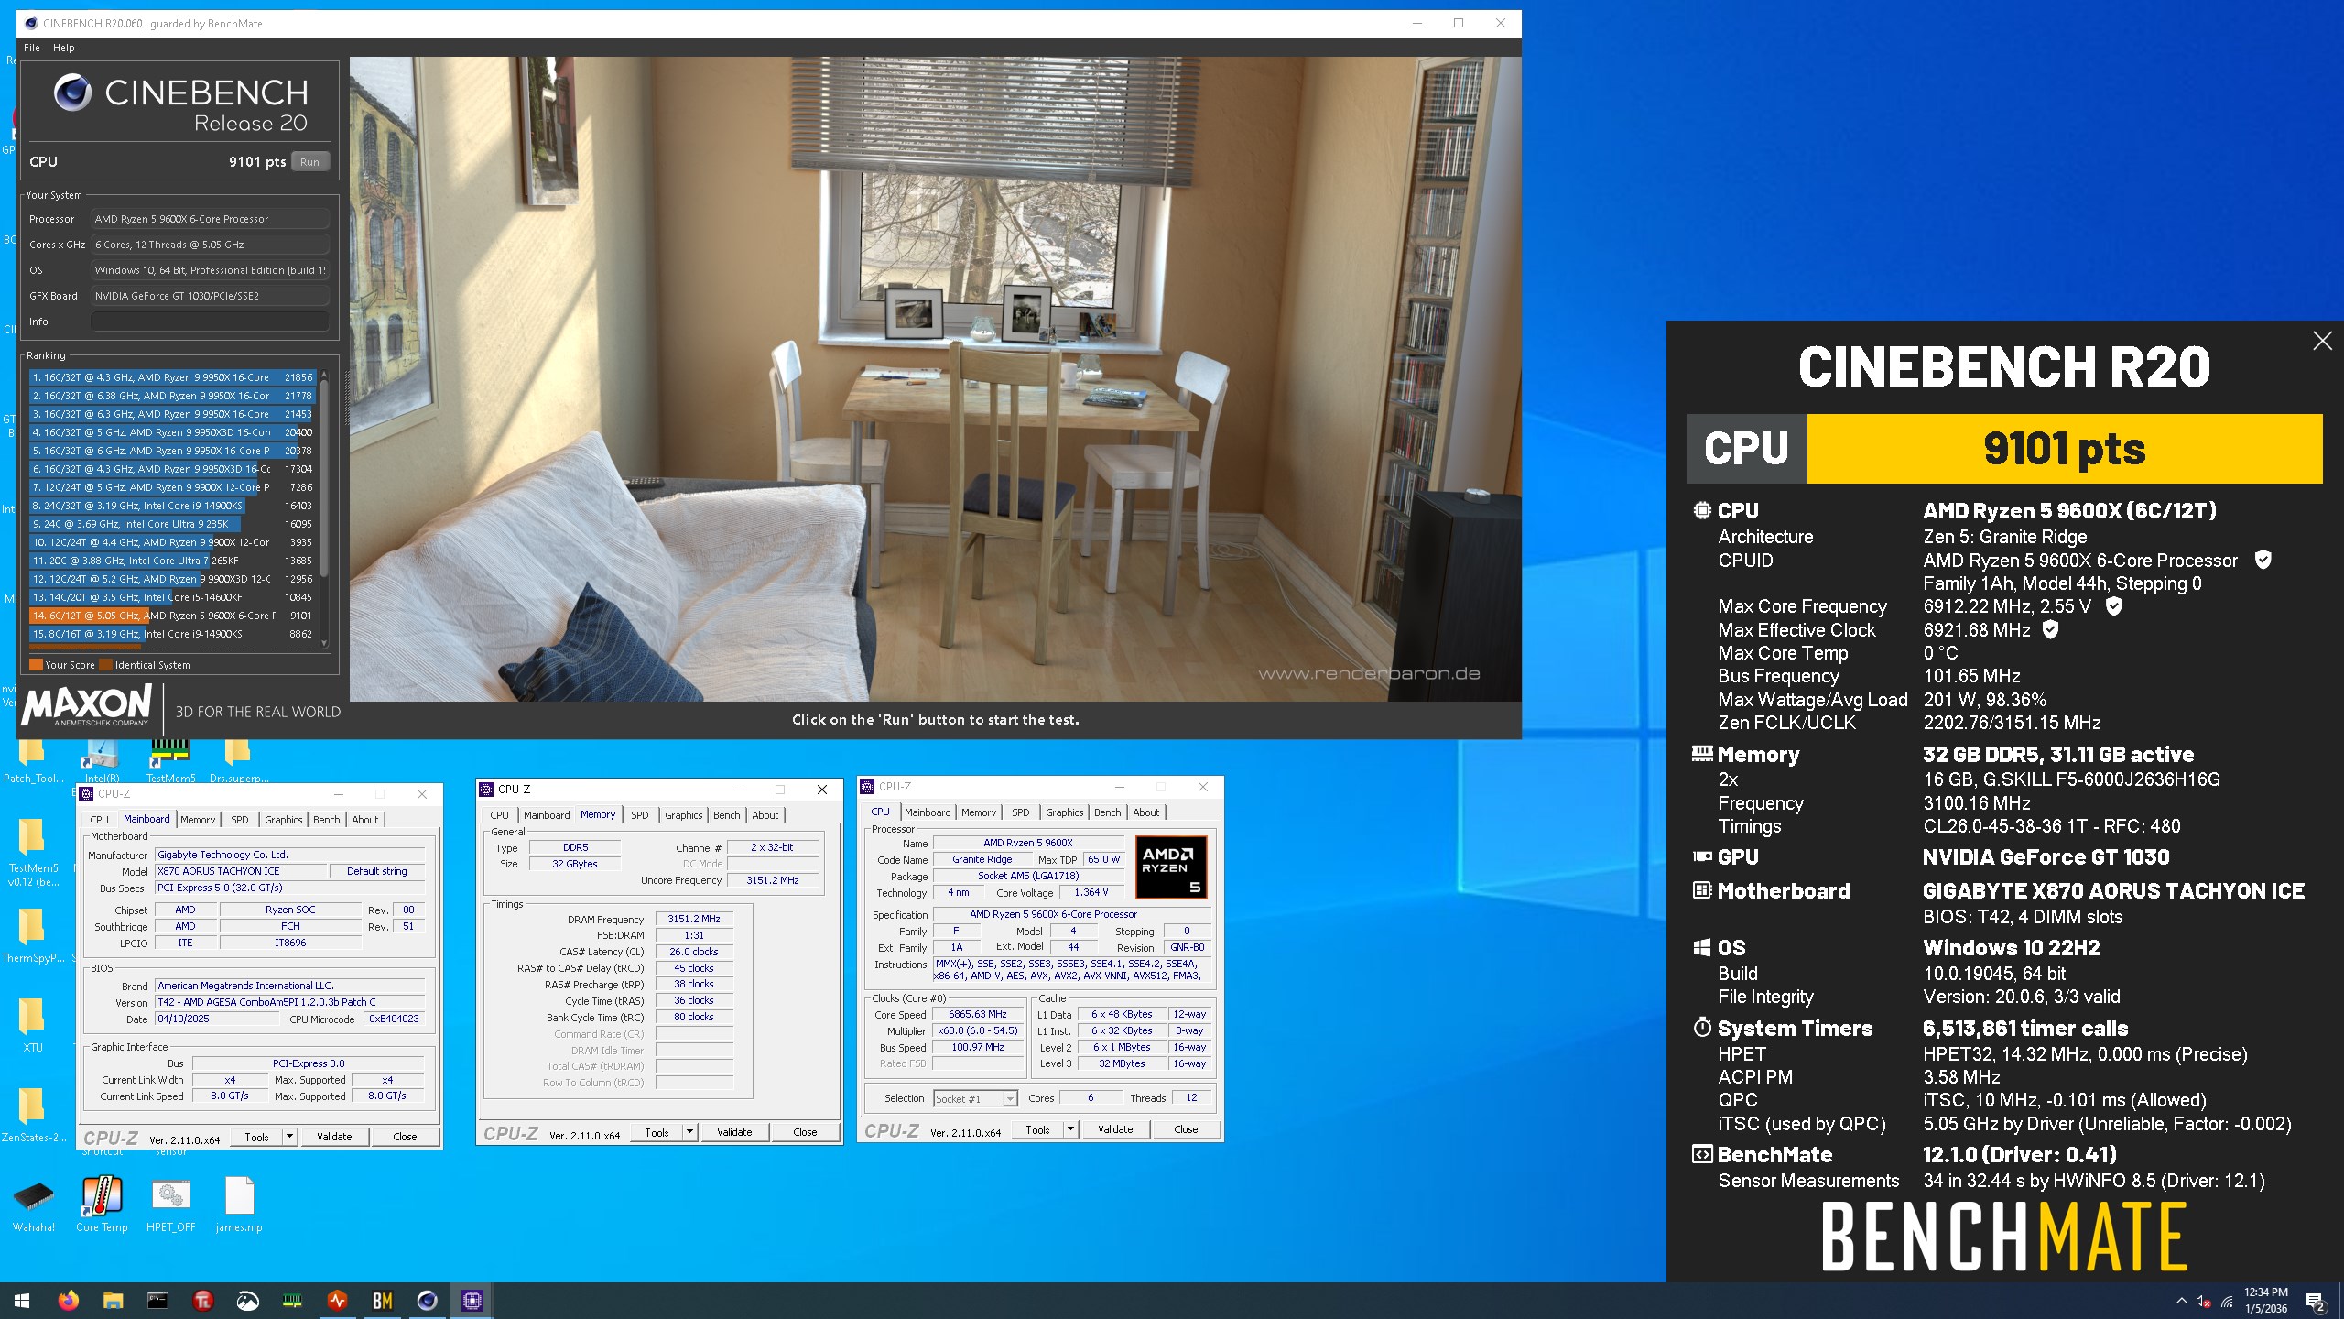Open the orange heartbeat monitor taskbar icon
The image size is (2344, 1319).
tap(337, 1300)
